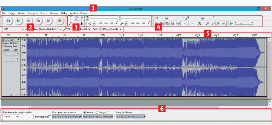
Task: Open the MME audio host dropdown
Action: click(13, 29)
